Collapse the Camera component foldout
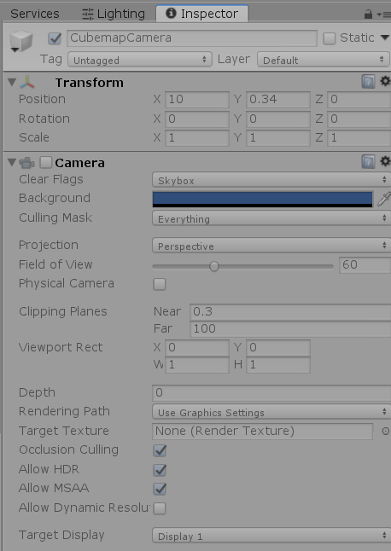391x551 pixels. pyautogui.click(x=12, y=162)
